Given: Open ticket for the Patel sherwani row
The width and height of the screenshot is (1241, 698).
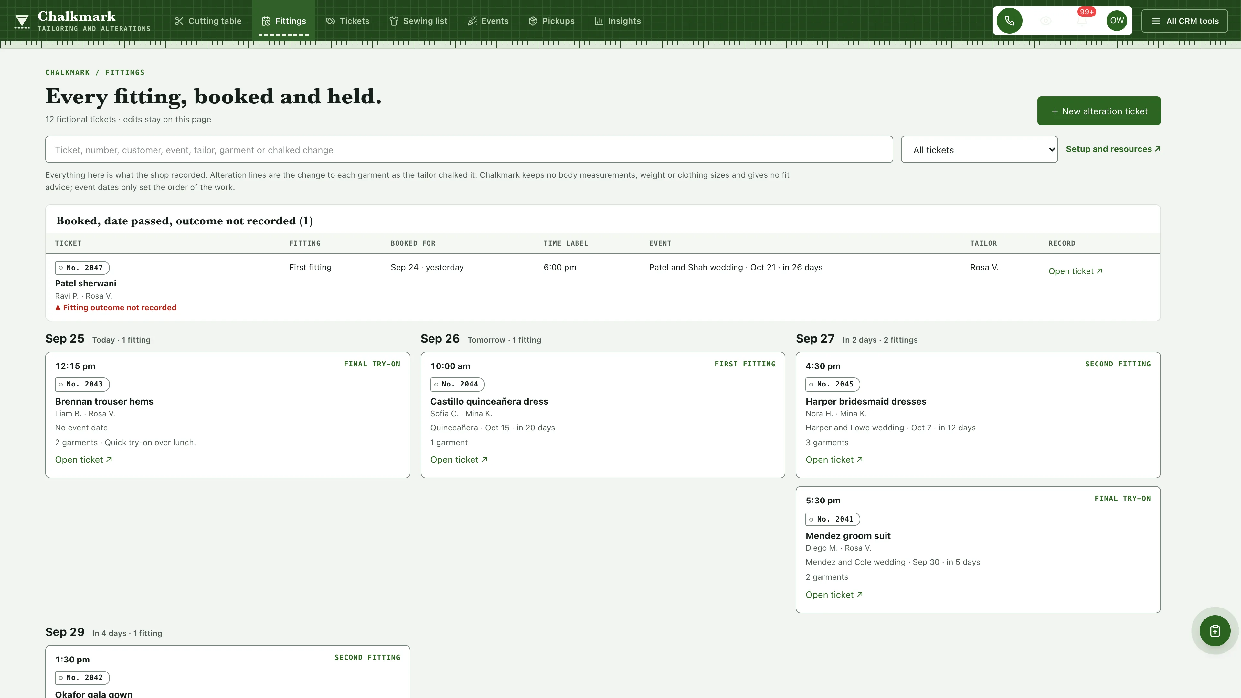Looking at the screenshot, I should coord(1075,271).
